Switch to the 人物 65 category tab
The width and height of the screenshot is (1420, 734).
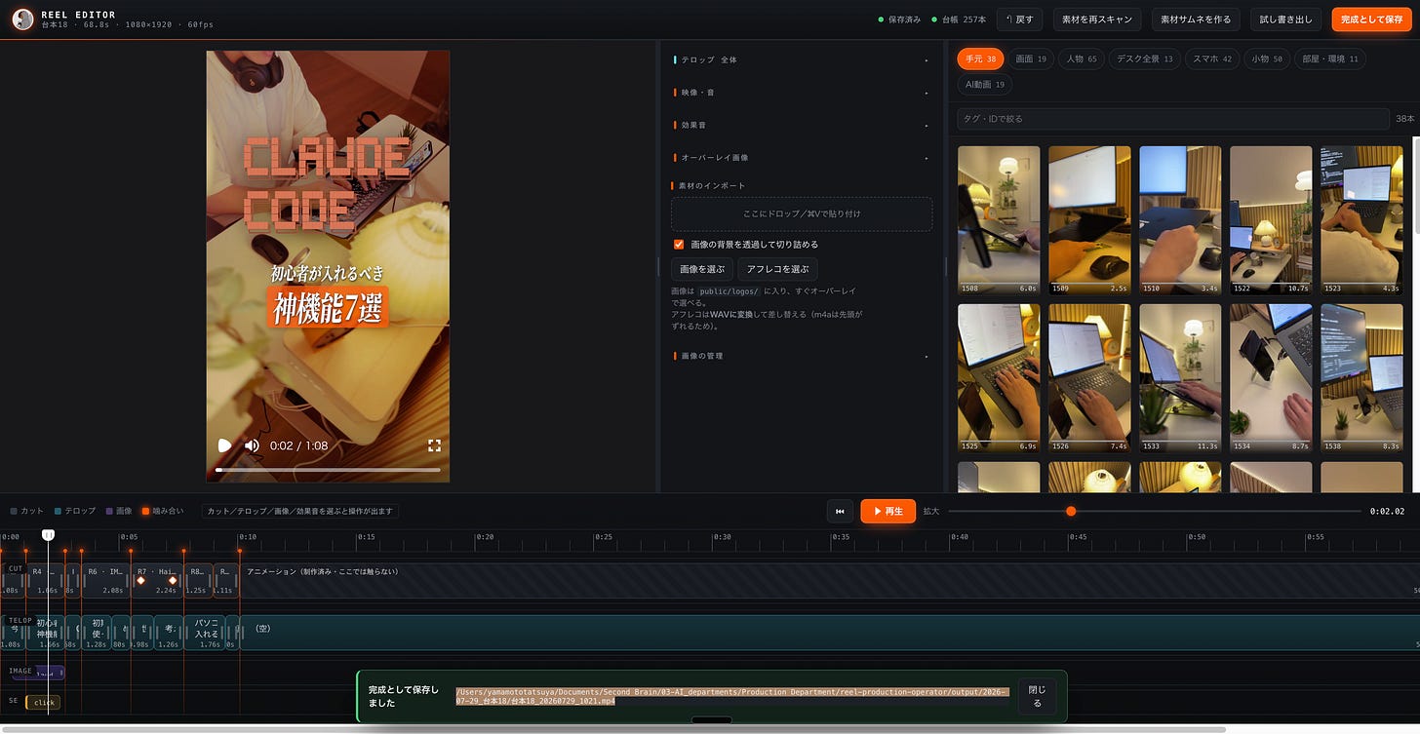[1082, 59]
